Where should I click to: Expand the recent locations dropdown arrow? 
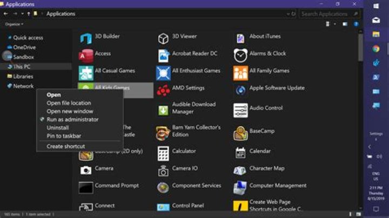(22, 13)
